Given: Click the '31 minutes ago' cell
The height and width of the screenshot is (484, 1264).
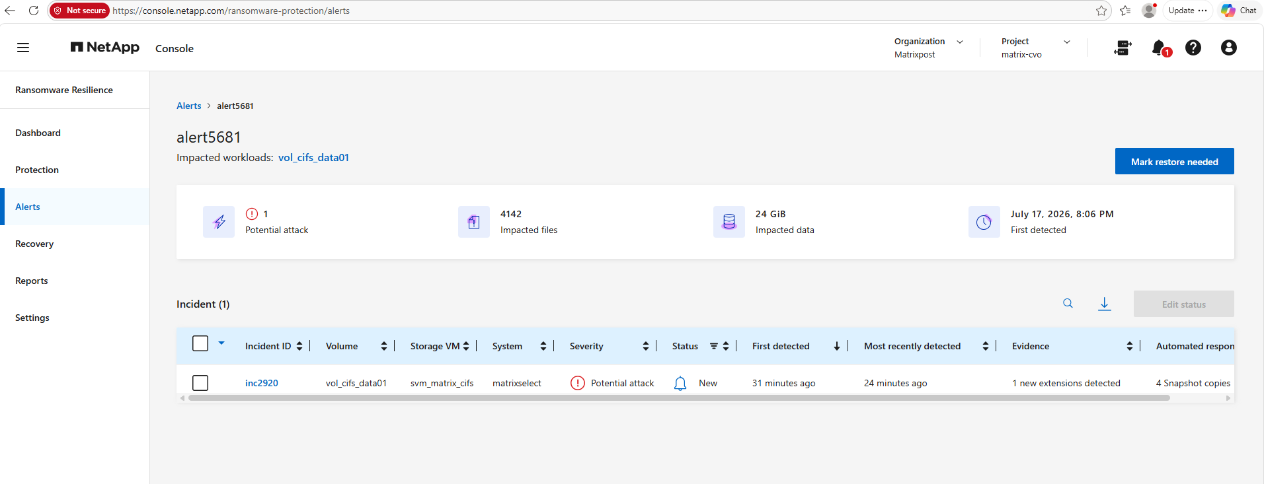Looking at the screenshot, I should coord(784,383).
